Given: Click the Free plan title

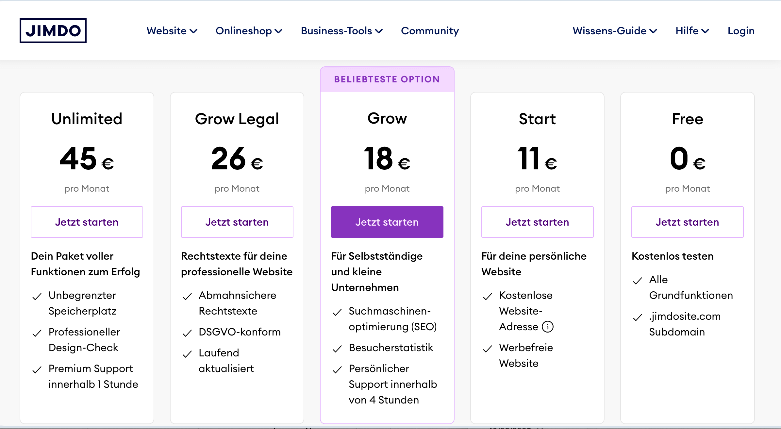Looking at the screenshot, I should tap(688, 119).
